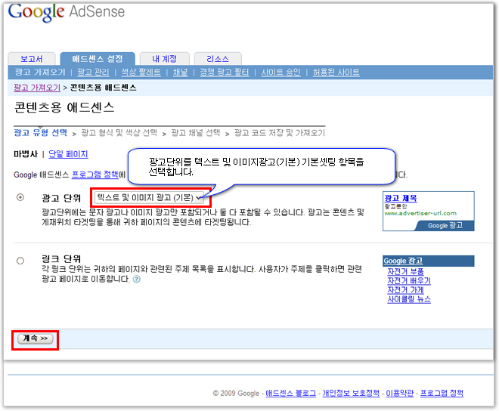Open 채널 in the sub-navigation

point(181,73)
